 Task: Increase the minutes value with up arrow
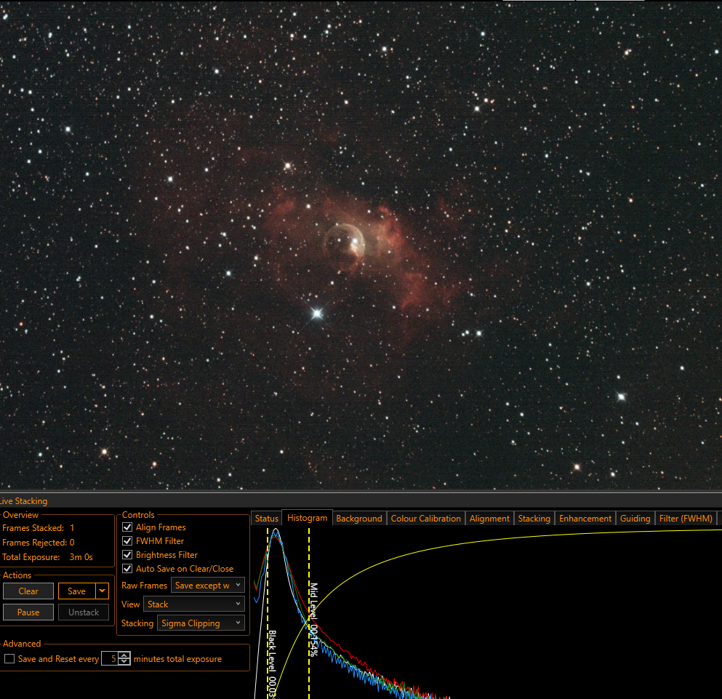(124, 655)
